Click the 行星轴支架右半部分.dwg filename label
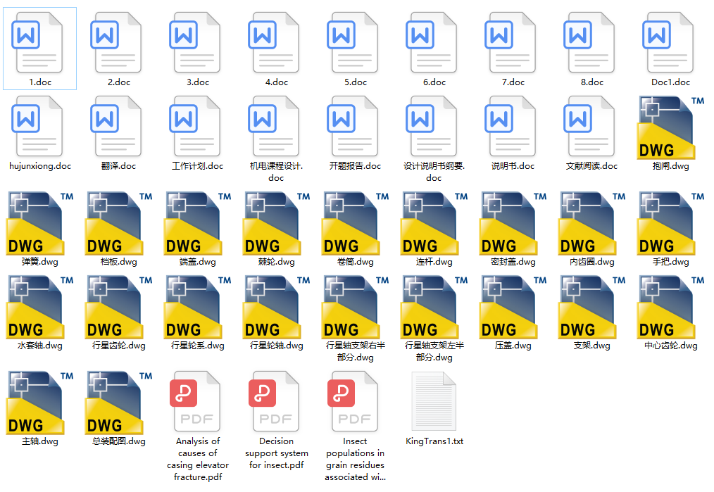 pos(356,351)
